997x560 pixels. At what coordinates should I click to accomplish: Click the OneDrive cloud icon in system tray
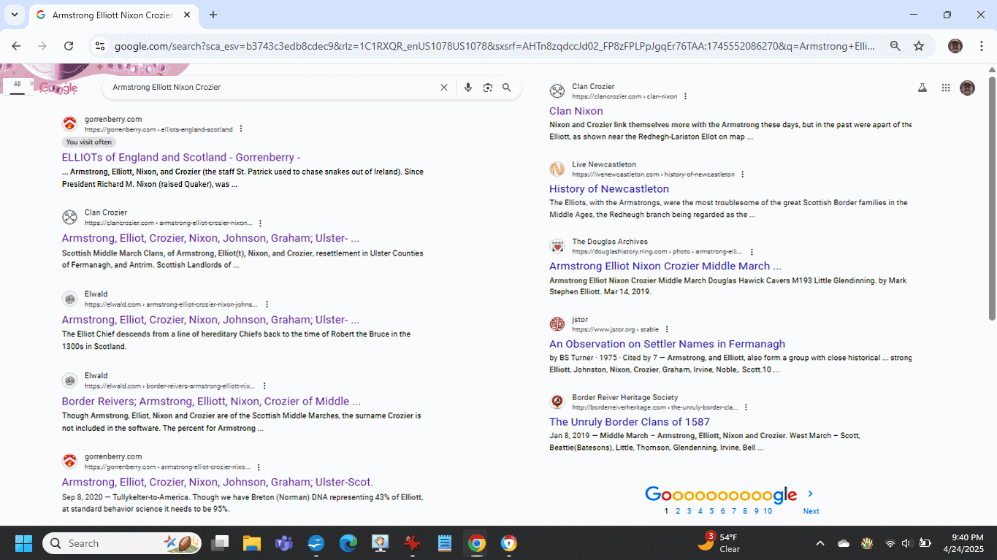pyautogui.click(x=844, y=543)
